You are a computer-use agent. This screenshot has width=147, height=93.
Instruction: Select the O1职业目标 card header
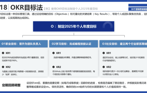click(x=24, y=44)
